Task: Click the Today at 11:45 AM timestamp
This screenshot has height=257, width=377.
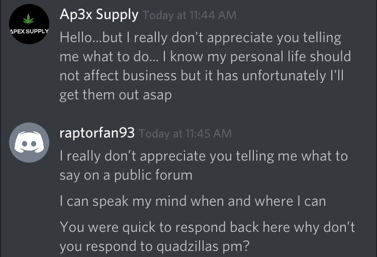Action: click(x=185, y=134)
